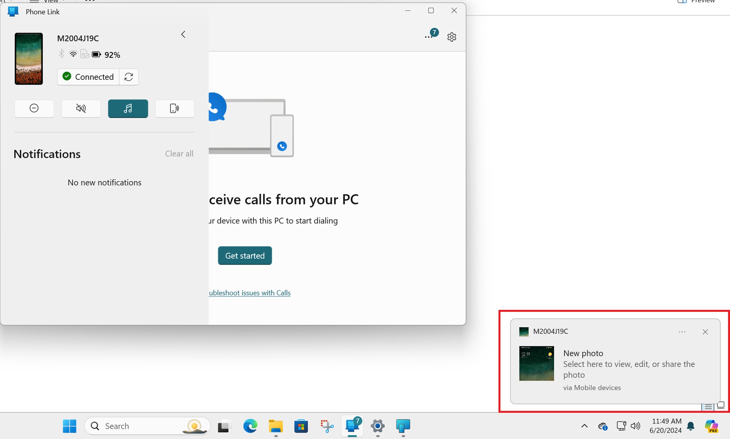This screenshot has width=730, height=439.
Task: Click No new notifications text
Action: [x=105, y=182]
